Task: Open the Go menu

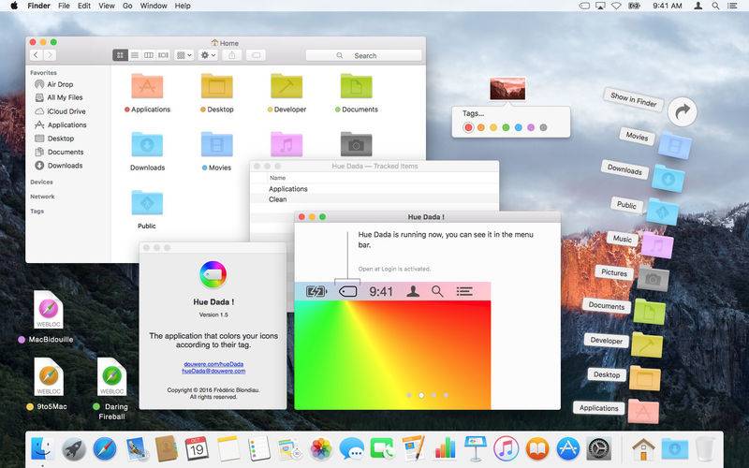Action: 127,6
